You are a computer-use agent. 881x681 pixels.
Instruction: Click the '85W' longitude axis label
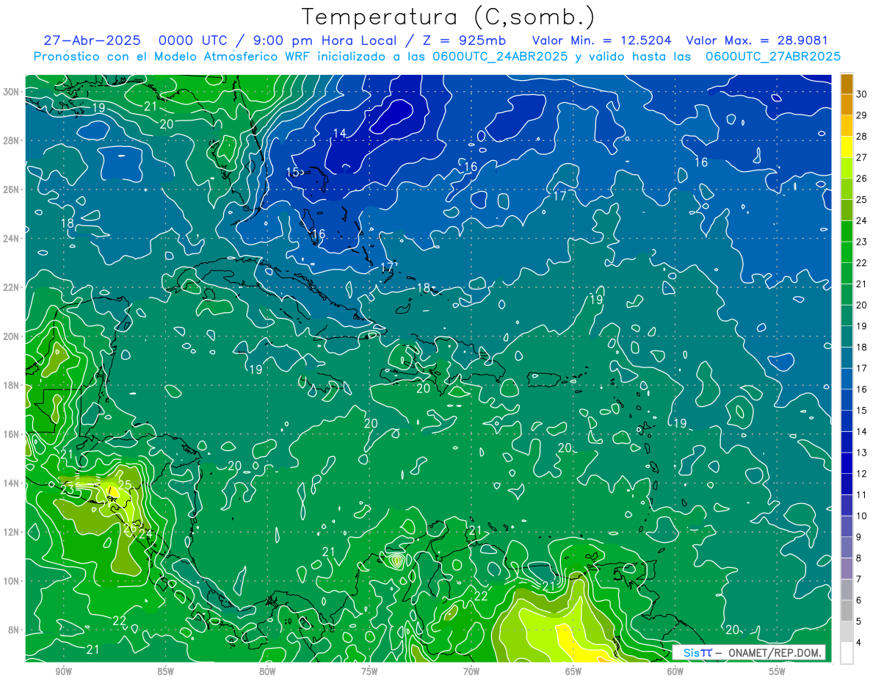(165, 671)
